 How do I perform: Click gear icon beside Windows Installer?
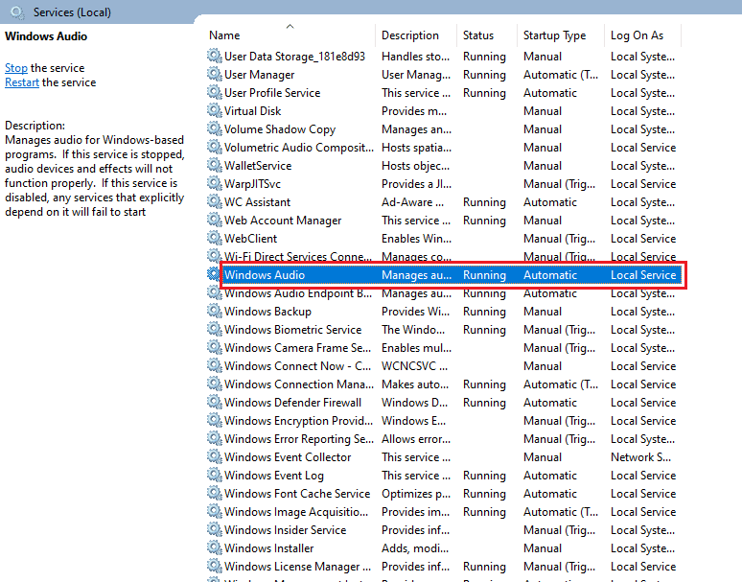click(215, 547)
